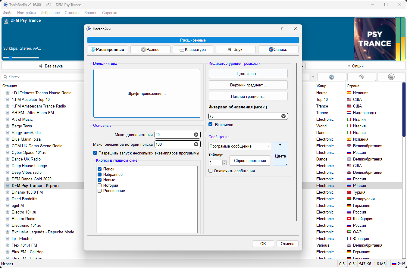Click the volume slider under bitrate info
The height and width of the screenshot is (268, 407).
(21, 58)
